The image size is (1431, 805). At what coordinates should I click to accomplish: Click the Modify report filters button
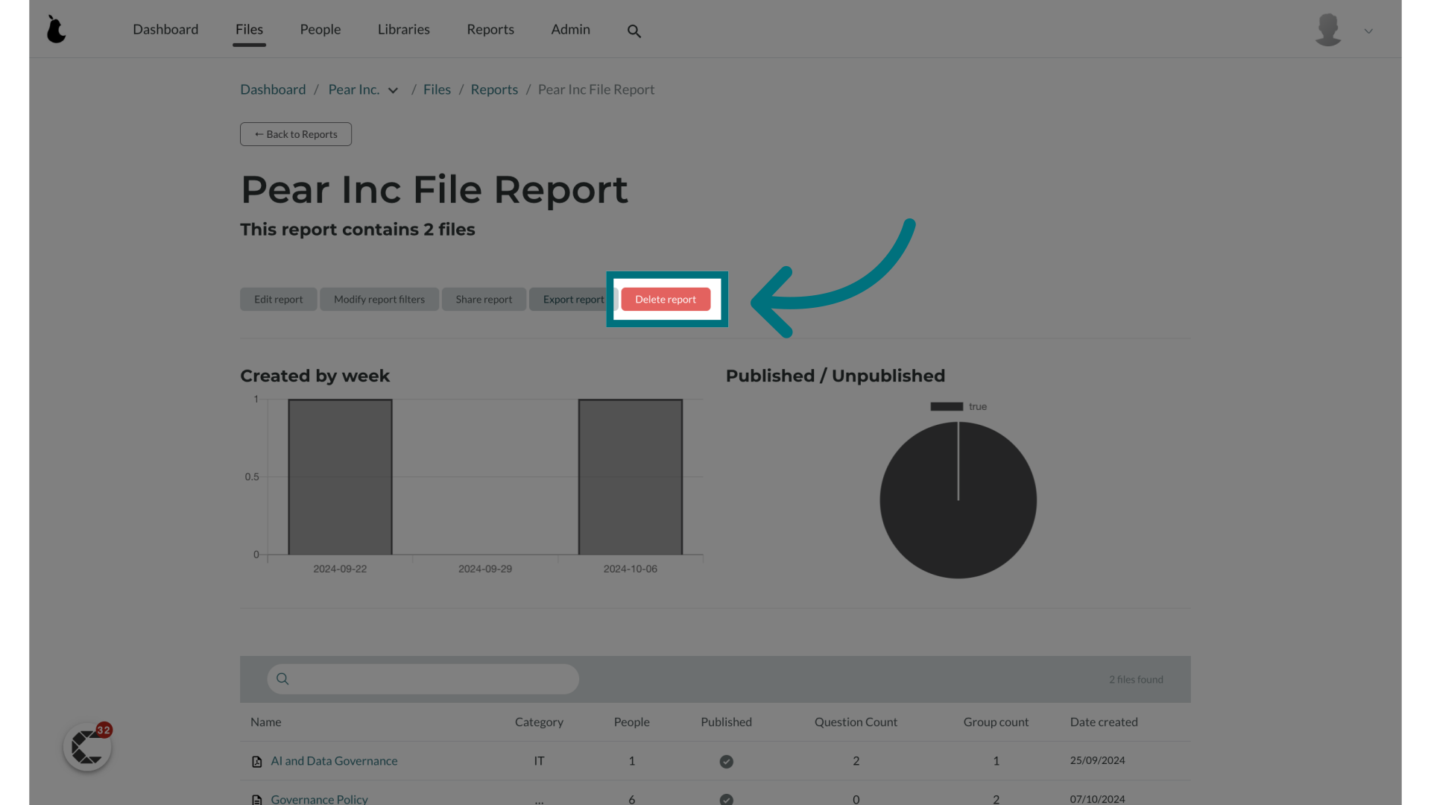[x=379, y=299]
